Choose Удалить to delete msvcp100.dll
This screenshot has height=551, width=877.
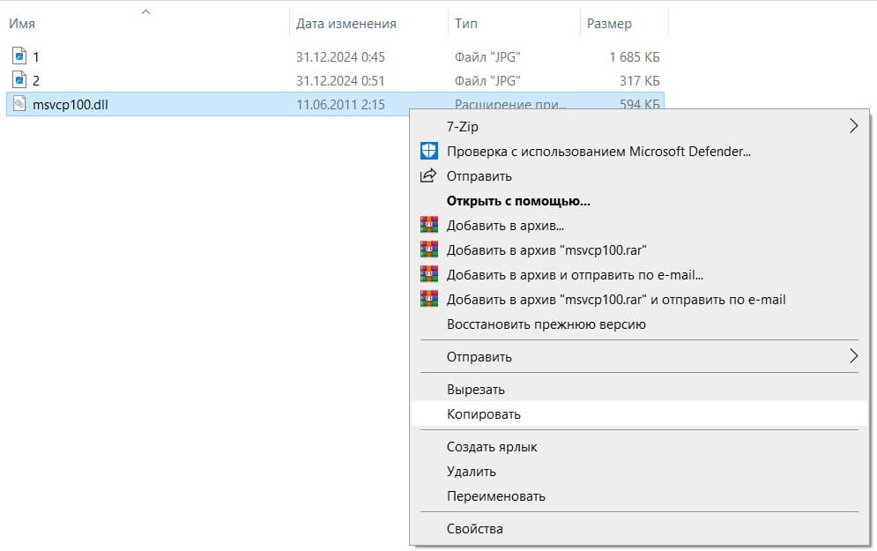471,471
